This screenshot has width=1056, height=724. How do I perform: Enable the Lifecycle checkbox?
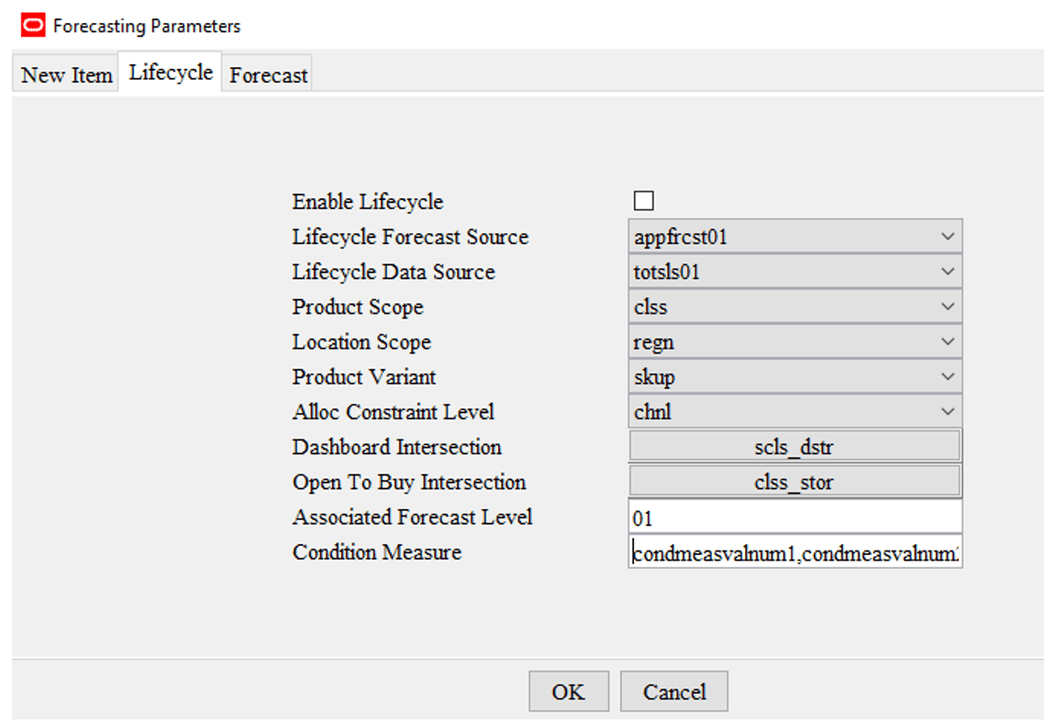643,200
